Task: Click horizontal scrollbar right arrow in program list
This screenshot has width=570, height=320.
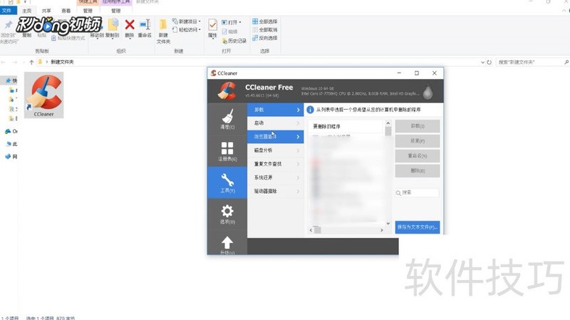Action: coord(381,230)
